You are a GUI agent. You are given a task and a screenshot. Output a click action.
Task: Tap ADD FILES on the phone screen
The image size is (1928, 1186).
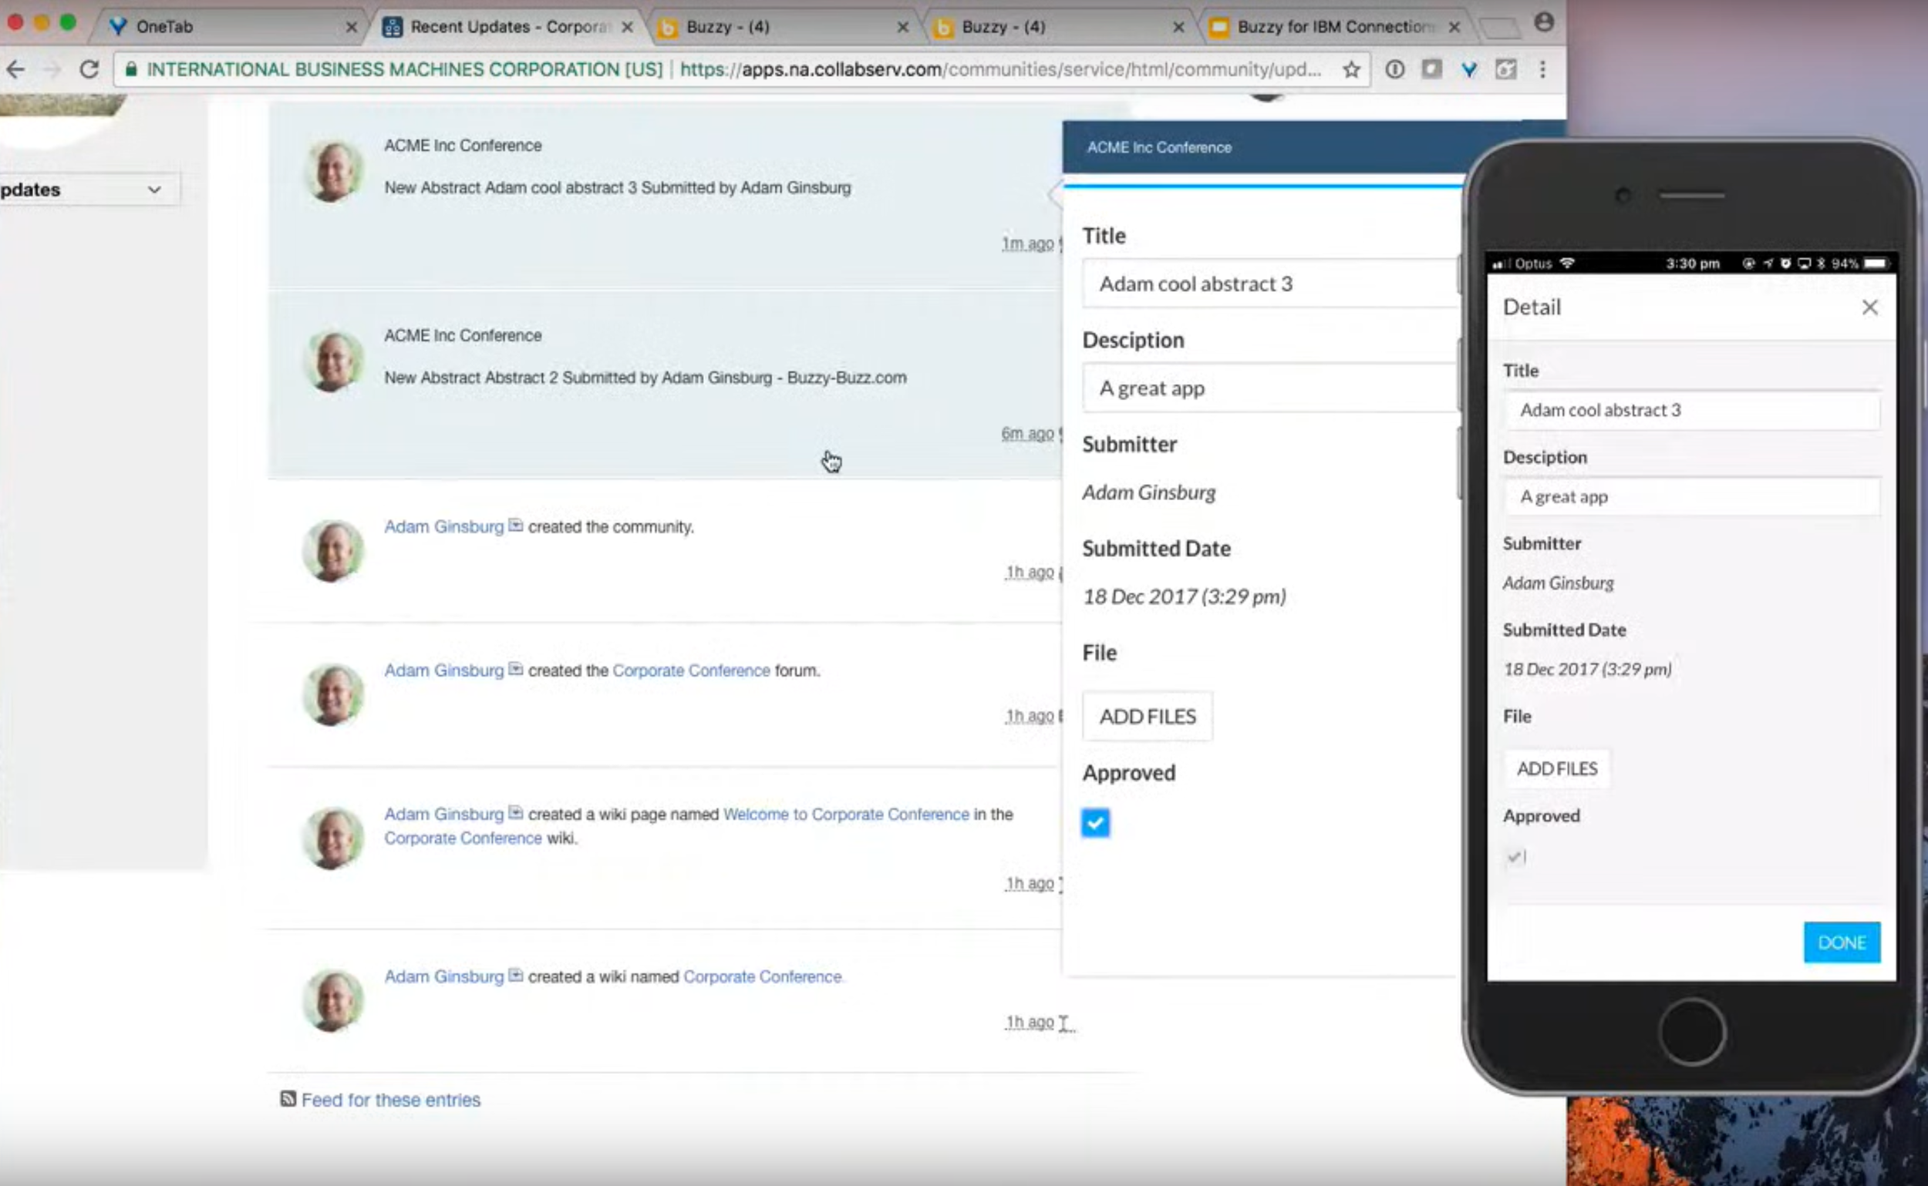pos(1557,768)
